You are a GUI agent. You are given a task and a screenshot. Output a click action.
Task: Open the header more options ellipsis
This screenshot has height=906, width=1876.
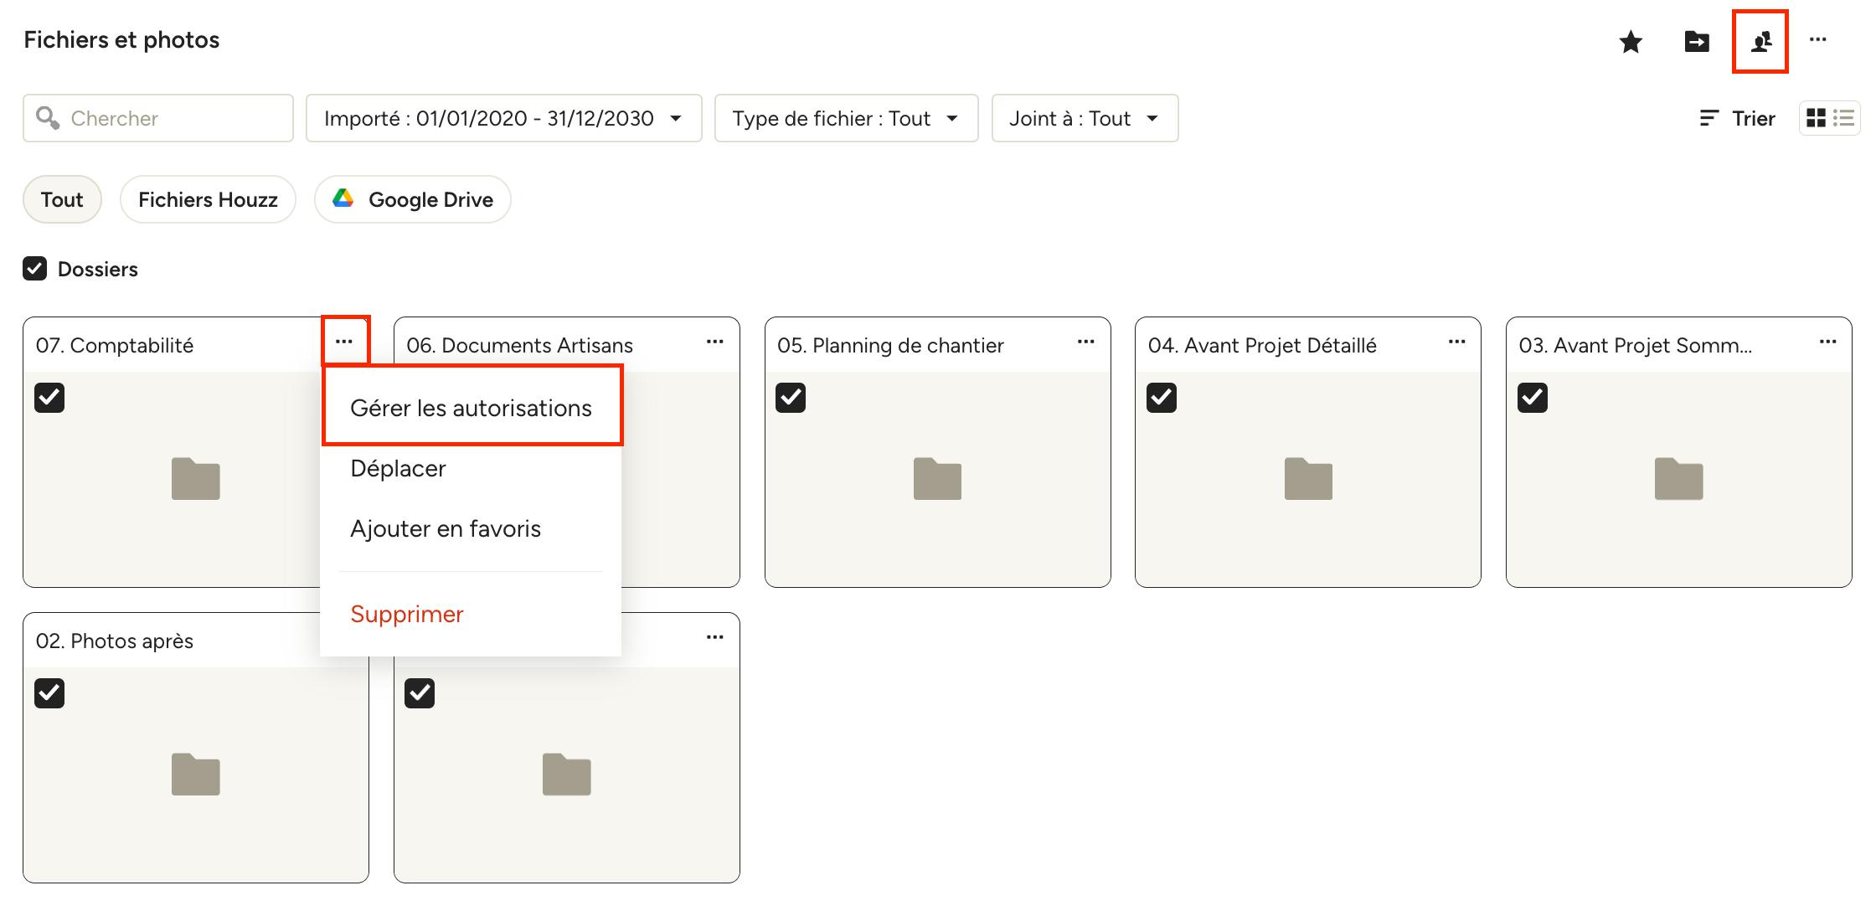(x=1817, y=39)
